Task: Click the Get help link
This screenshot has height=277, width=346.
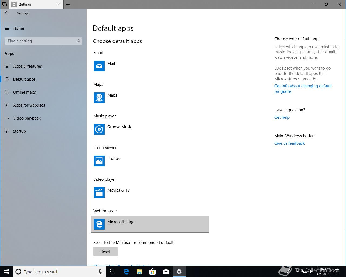Action: [282, 117]
